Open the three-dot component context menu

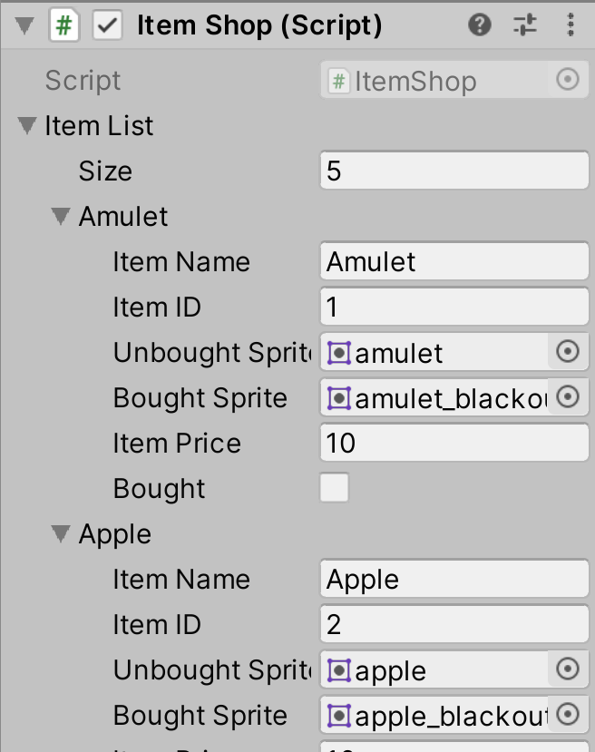571,24
